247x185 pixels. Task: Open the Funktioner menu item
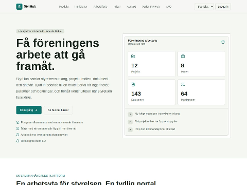coord(81,7)
